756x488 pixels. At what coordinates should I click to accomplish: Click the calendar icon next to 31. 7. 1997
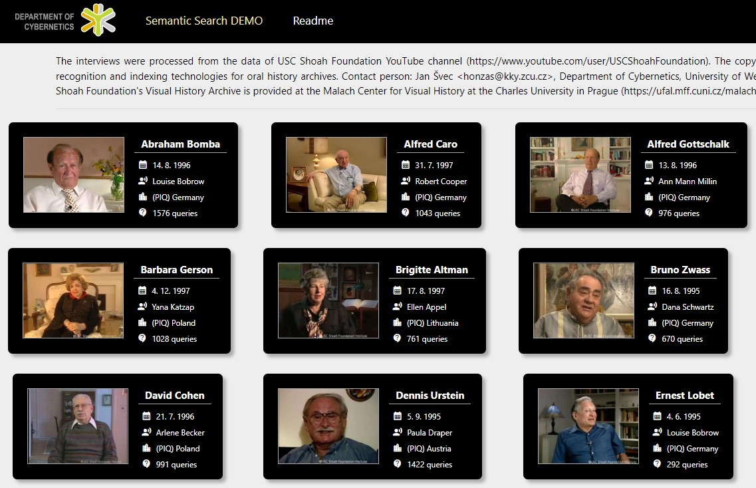[x=406, y=165]
